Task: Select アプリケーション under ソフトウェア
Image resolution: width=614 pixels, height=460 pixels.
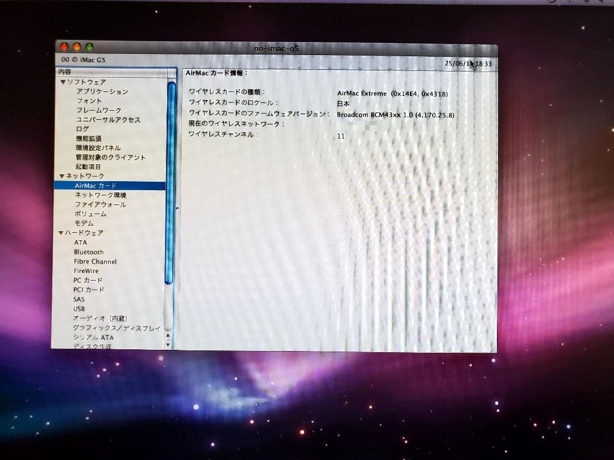Action: pos(102,92)
